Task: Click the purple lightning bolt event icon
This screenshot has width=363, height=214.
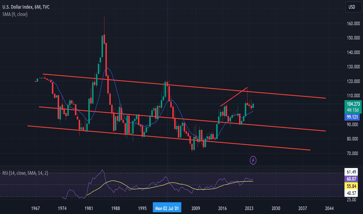Action: [253, 160]
